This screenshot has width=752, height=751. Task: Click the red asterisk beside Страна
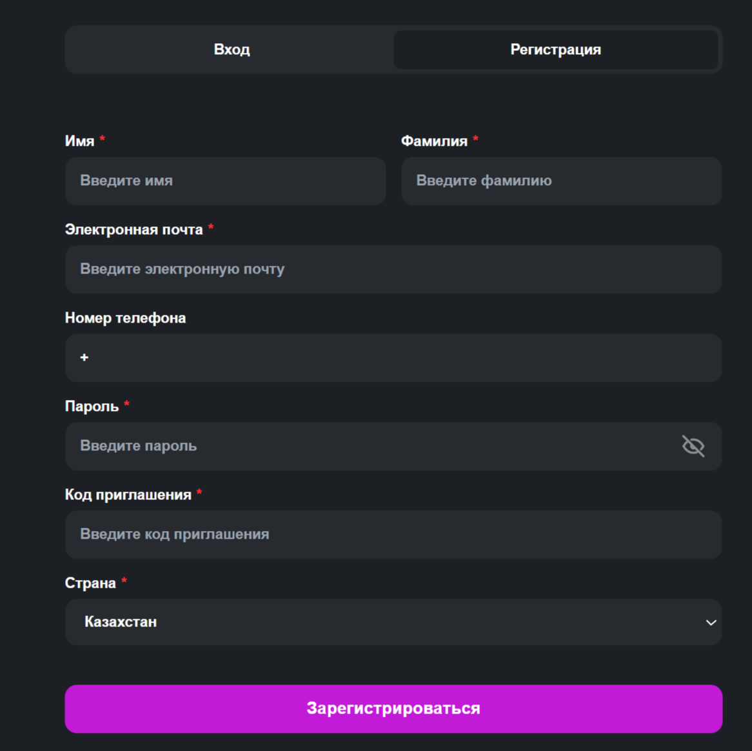(x=124, y=581)
